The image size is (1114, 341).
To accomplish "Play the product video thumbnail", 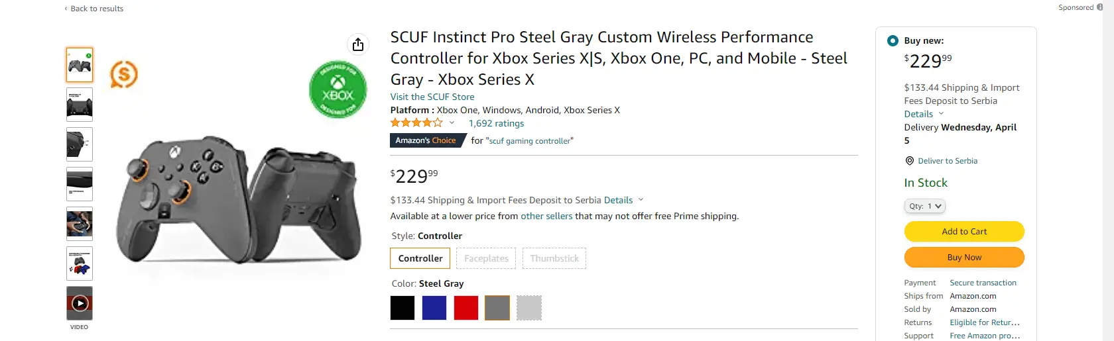I will 80,303.
